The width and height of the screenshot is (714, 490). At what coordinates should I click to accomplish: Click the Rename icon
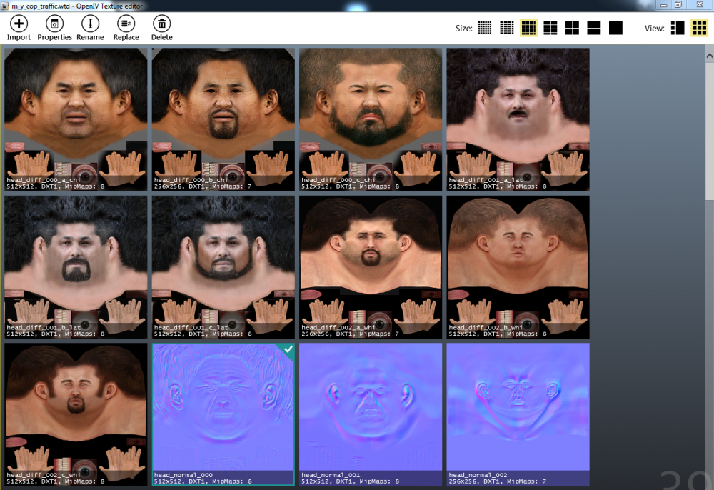[90, 27]
